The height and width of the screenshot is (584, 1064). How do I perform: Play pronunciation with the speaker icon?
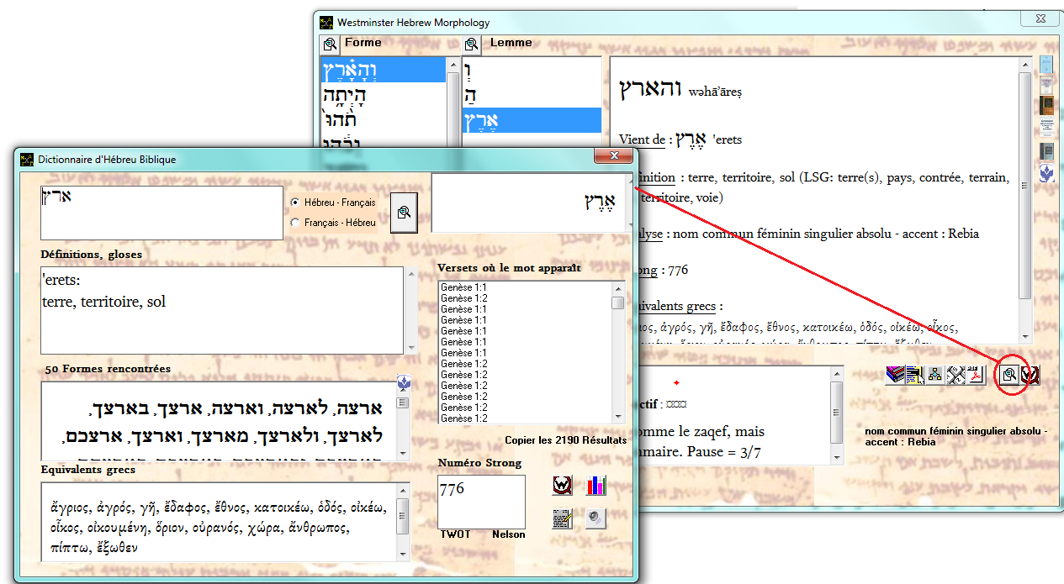[x=596, y=518]
